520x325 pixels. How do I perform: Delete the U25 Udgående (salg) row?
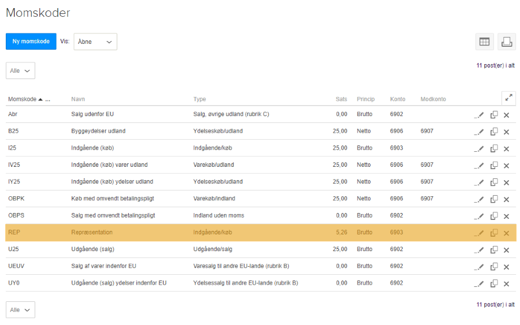click(506, 250)
